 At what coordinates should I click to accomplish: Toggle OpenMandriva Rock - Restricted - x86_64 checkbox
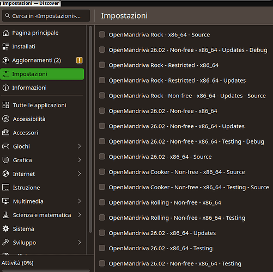click(102, 65)
